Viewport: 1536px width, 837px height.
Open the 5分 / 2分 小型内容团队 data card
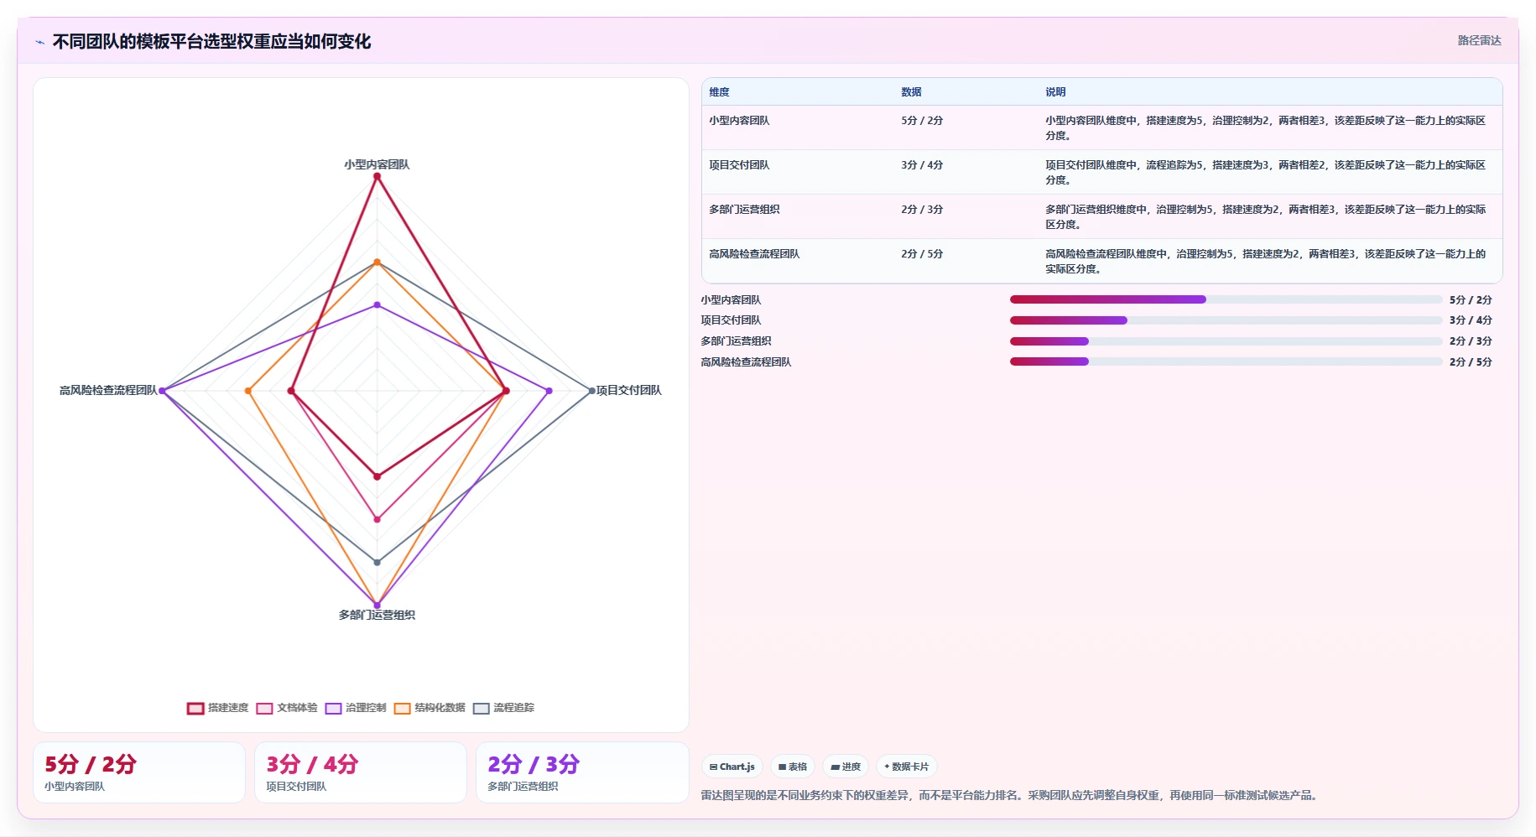pos(139,772)
